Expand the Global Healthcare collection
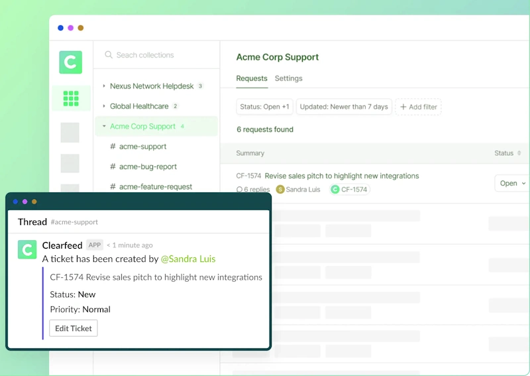Viewport: 530px width, 376px height. (104, 106)
